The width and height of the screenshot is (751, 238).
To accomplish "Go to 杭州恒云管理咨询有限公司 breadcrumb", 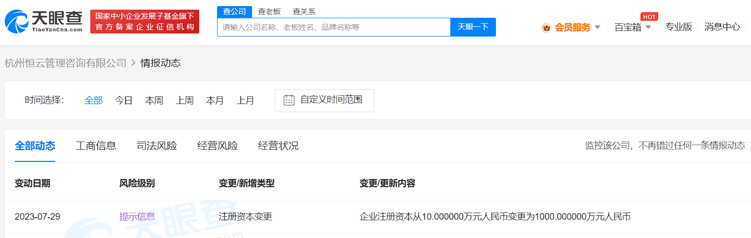I will pyautogui.click(x=65, y=63).
